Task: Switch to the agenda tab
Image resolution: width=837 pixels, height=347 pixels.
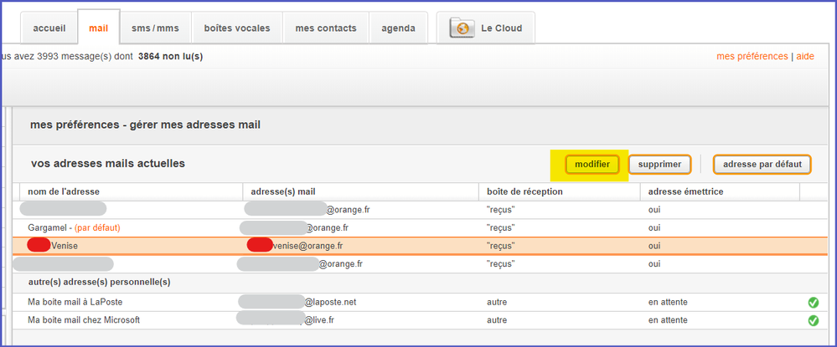Action: 398,28
